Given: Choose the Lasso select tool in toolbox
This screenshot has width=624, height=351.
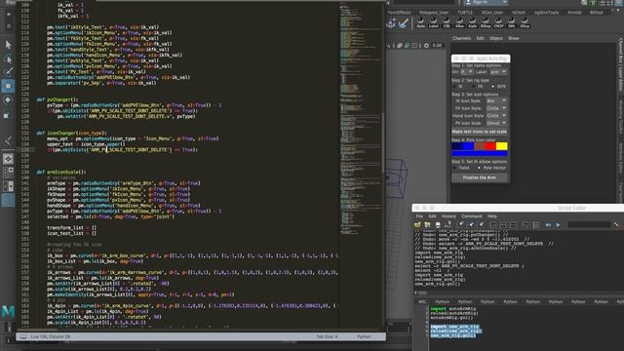Looking at the screenshot, I should pyautogui.click(x=8, y=58).
